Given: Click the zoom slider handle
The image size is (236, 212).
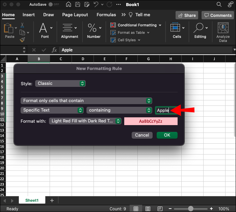Looking at the screenshot, I should tap(191, 209).
